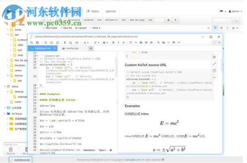The image size is (247, 163).
Task: Switch file manager to split column view
Action: tap(227, 28)
